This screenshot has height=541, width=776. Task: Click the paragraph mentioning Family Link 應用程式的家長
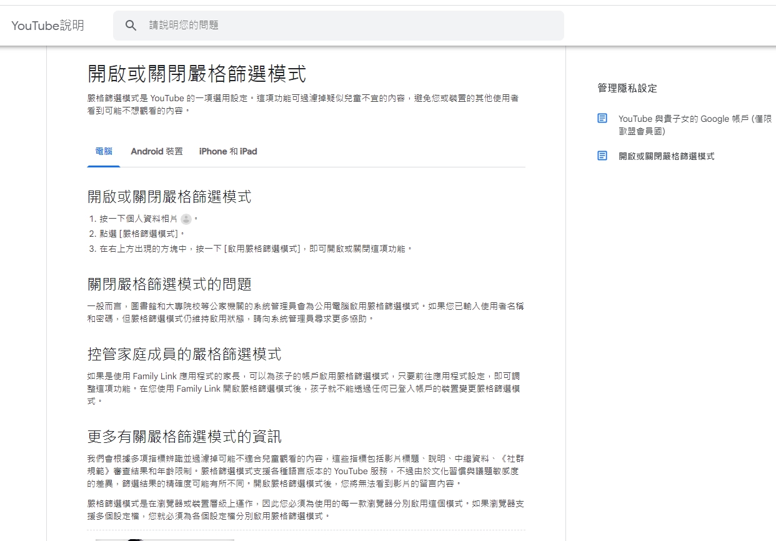304,389
